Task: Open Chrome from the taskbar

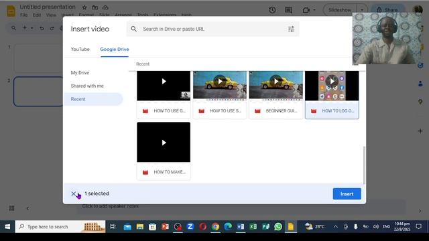Action: pos(215,226)
